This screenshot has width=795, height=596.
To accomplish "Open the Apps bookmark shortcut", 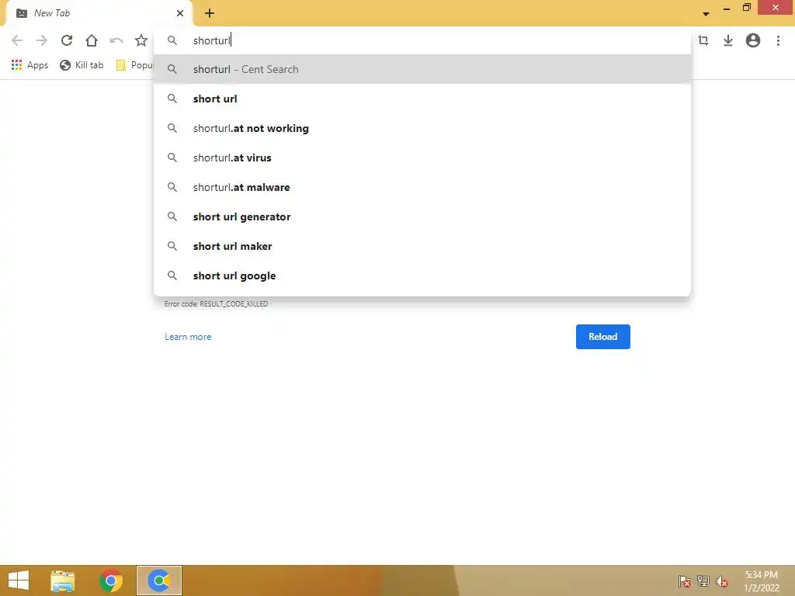I will tap(30, 65).
